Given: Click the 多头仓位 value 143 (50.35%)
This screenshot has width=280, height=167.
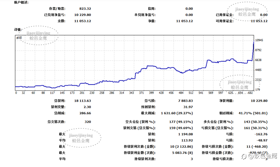Looking at the screenshot, I should click(256, 122).
